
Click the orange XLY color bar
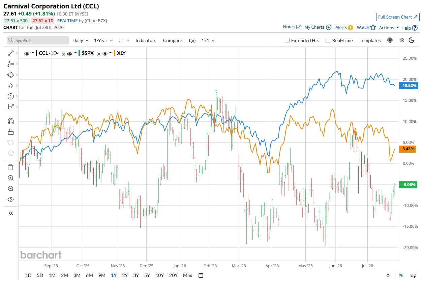115,53
